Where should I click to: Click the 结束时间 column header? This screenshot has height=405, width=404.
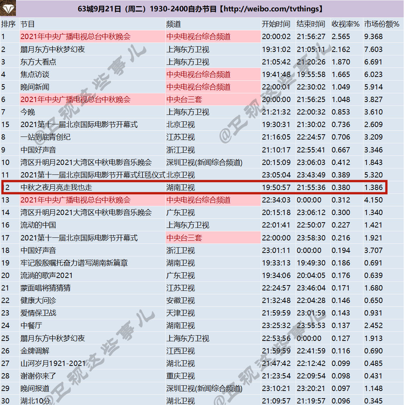click(x=311, y=23)
